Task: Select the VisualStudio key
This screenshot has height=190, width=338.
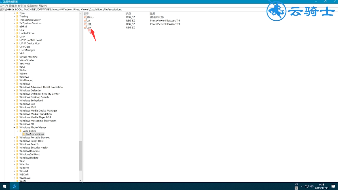Action: click(27, 60)
